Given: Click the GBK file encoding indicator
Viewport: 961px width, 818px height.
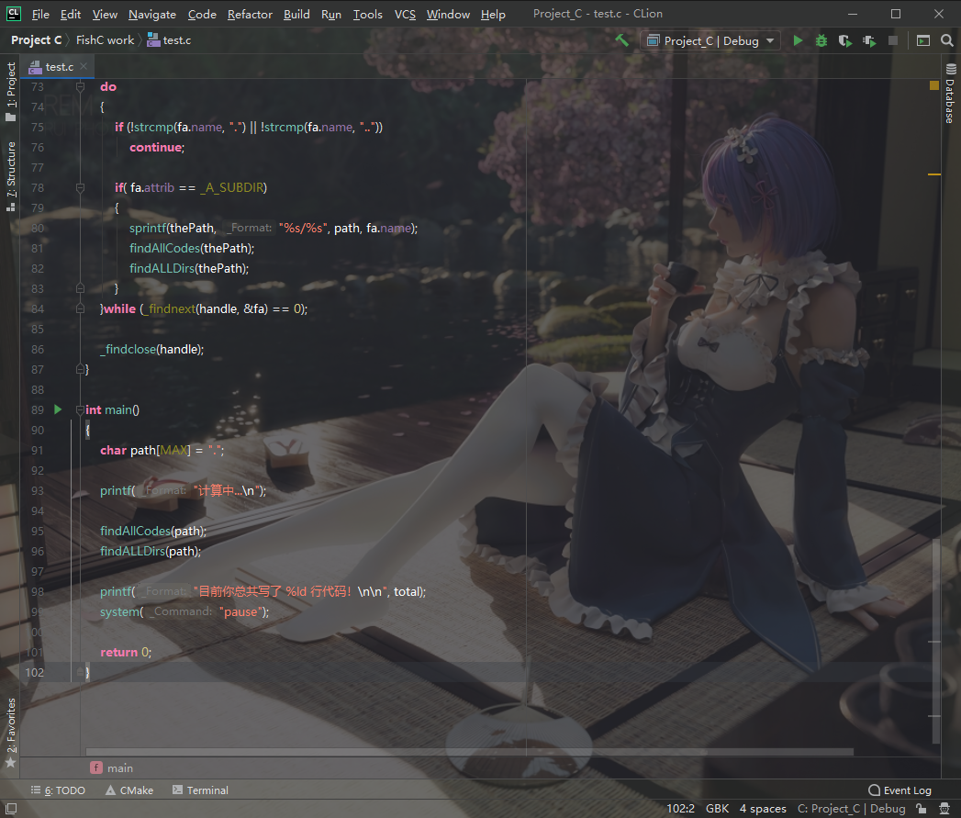Looking at the screenshot, I should (717, 809).
